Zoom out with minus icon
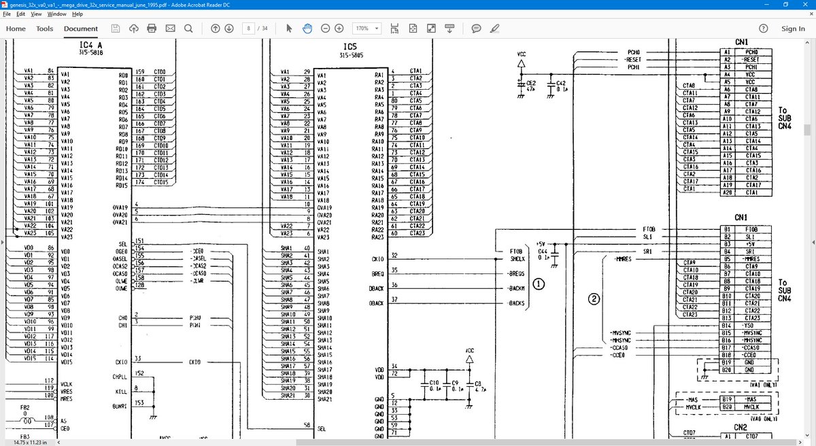The image size is (816, 446). pyautogui.click(x=325, y=29)
